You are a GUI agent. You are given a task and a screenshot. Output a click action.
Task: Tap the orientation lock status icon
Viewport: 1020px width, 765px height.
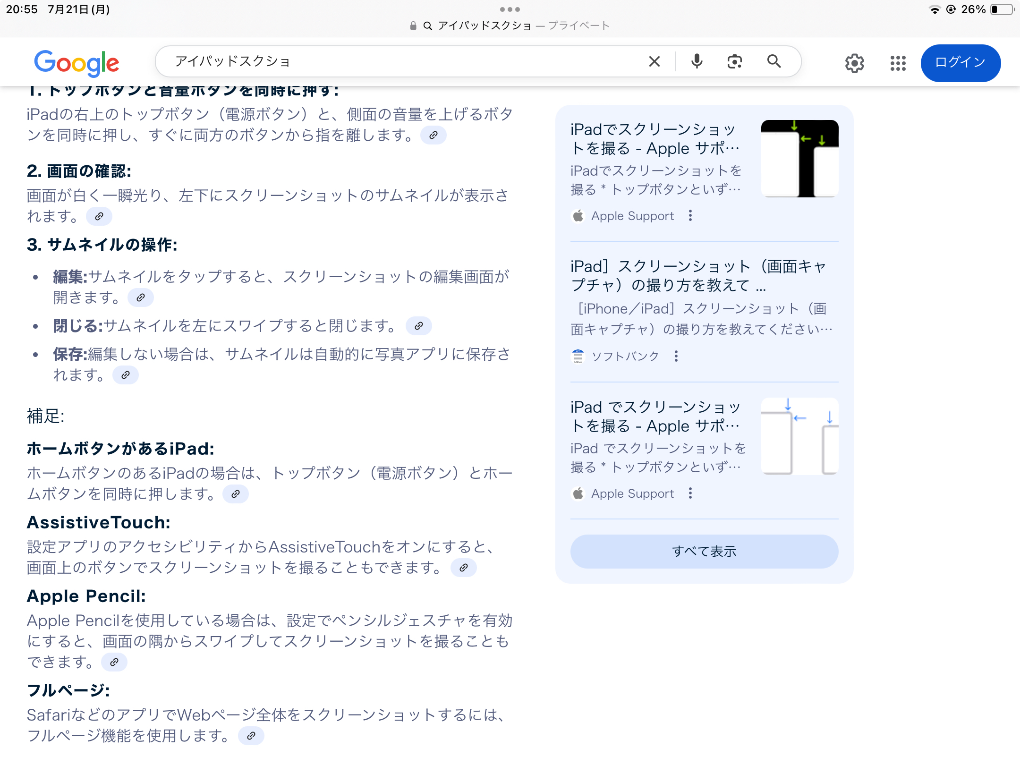coord(951,9)
